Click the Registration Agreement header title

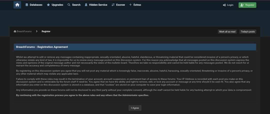42,47
